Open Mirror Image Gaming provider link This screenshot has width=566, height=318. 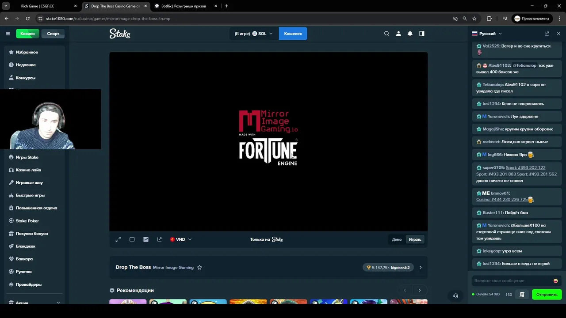pyautogui.click(x=173, y=268)
